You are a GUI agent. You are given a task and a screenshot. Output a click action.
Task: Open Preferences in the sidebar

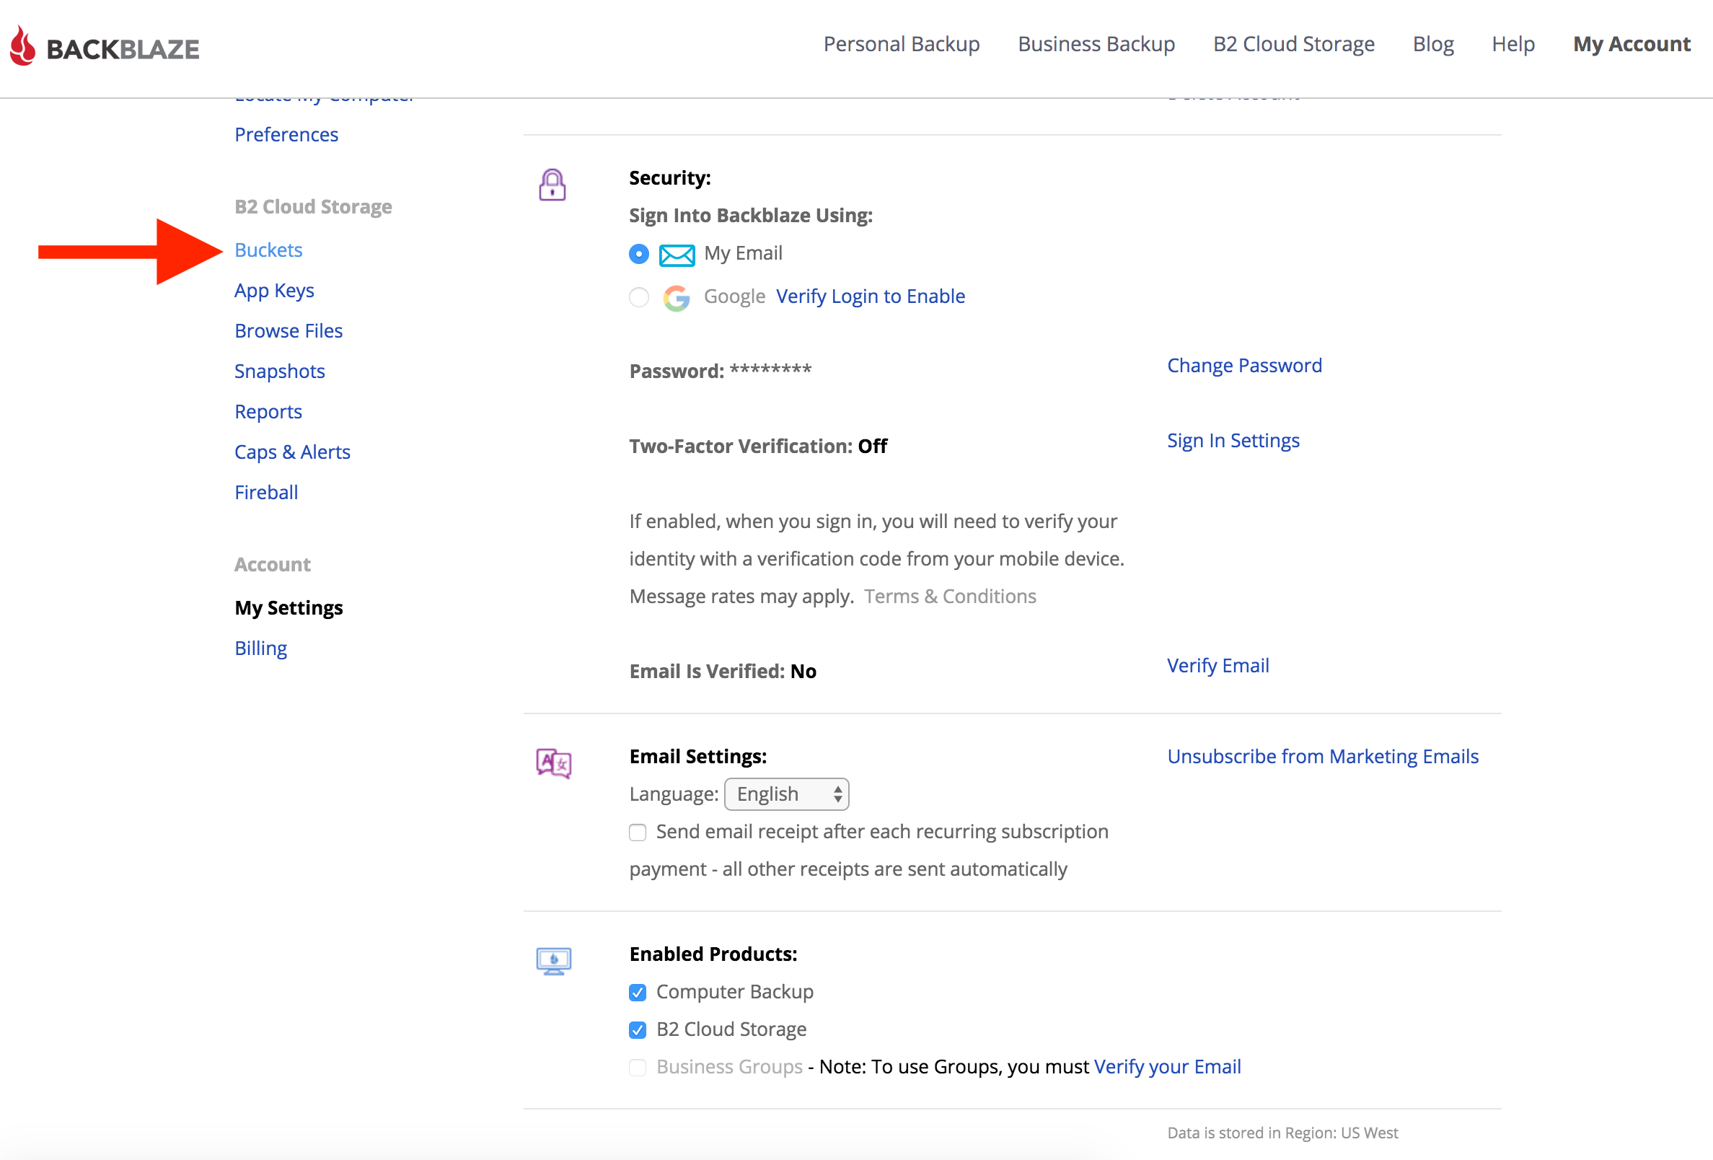pyautogui.click(x=286, y=134)
